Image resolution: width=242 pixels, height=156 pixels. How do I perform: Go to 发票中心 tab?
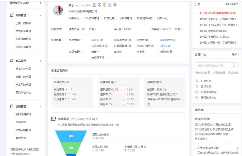[74, 18]
